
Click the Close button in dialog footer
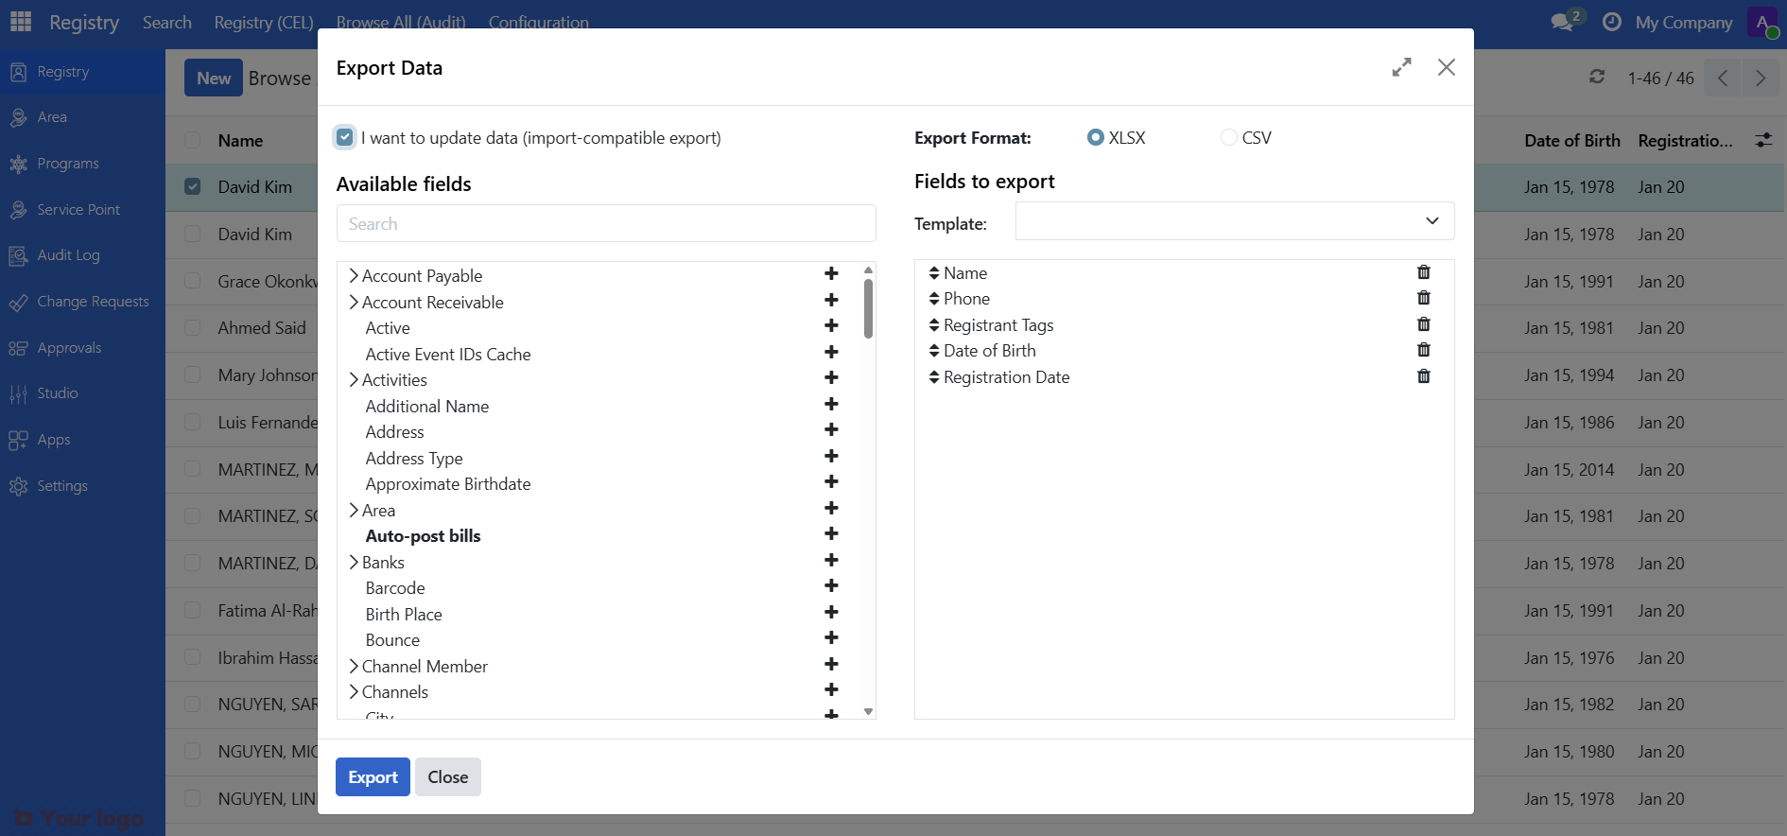[448, 776]
